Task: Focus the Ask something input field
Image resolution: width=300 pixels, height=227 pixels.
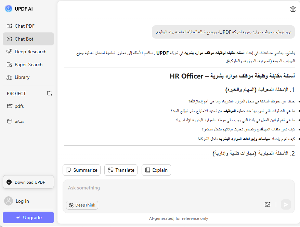Action: point(179,188)
